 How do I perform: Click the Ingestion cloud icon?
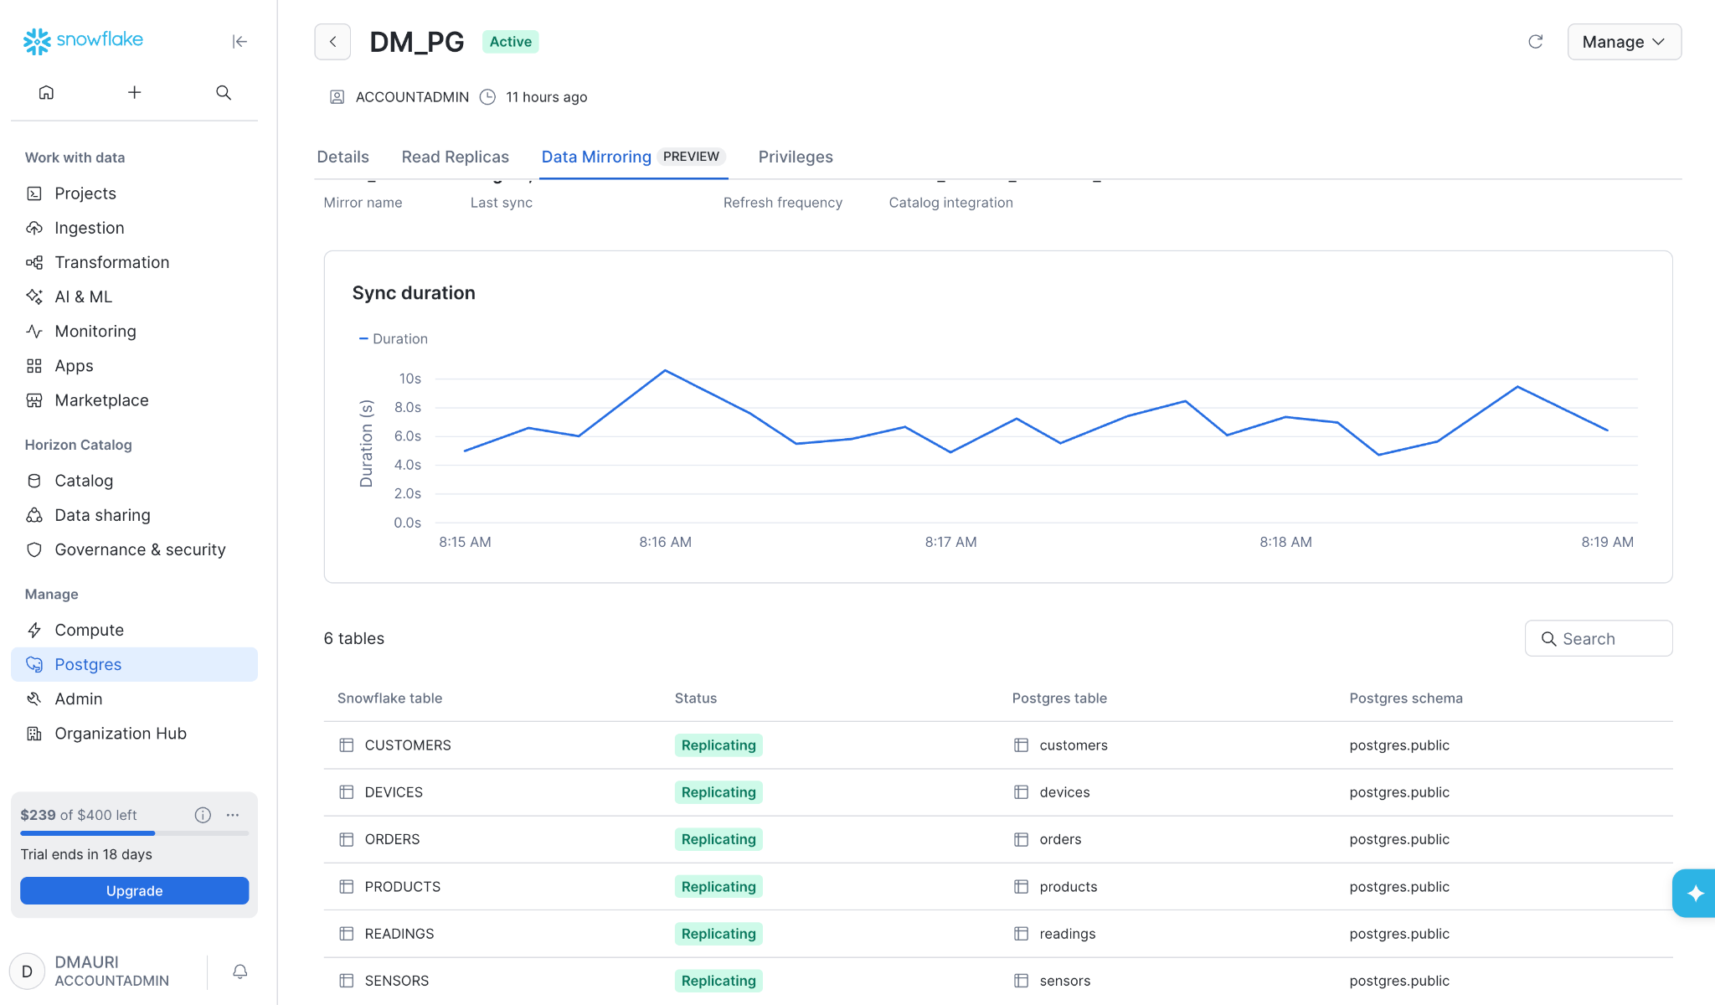[x=34, y=228]
